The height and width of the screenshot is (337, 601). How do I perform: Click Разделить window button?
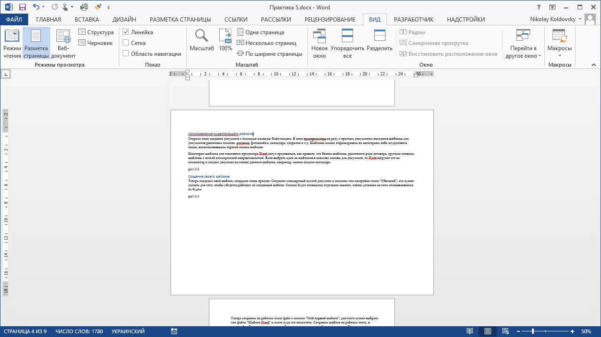(x=379, y=40)
